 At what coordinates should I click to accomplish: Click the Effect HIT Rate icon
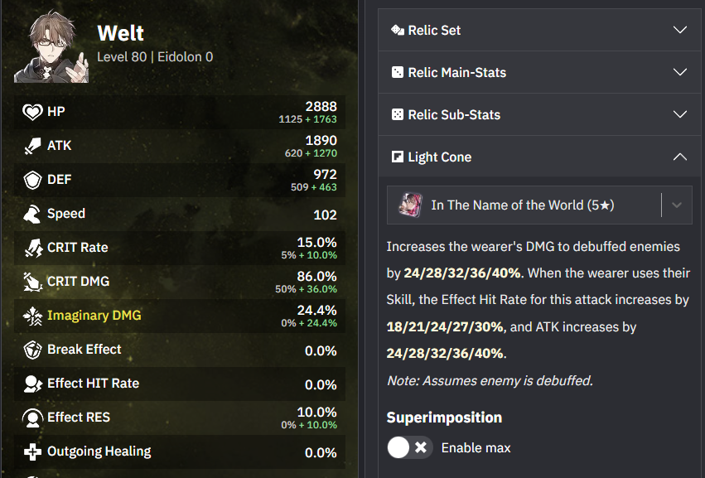coord(32,384)
